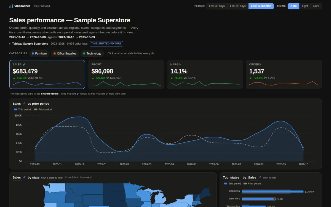Click the Orders card sparkline

click(x=284, y=84)
